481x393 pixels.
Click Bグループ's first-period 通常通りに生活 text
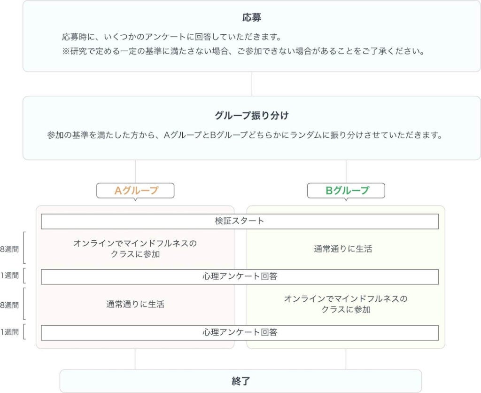coord(343,249)
